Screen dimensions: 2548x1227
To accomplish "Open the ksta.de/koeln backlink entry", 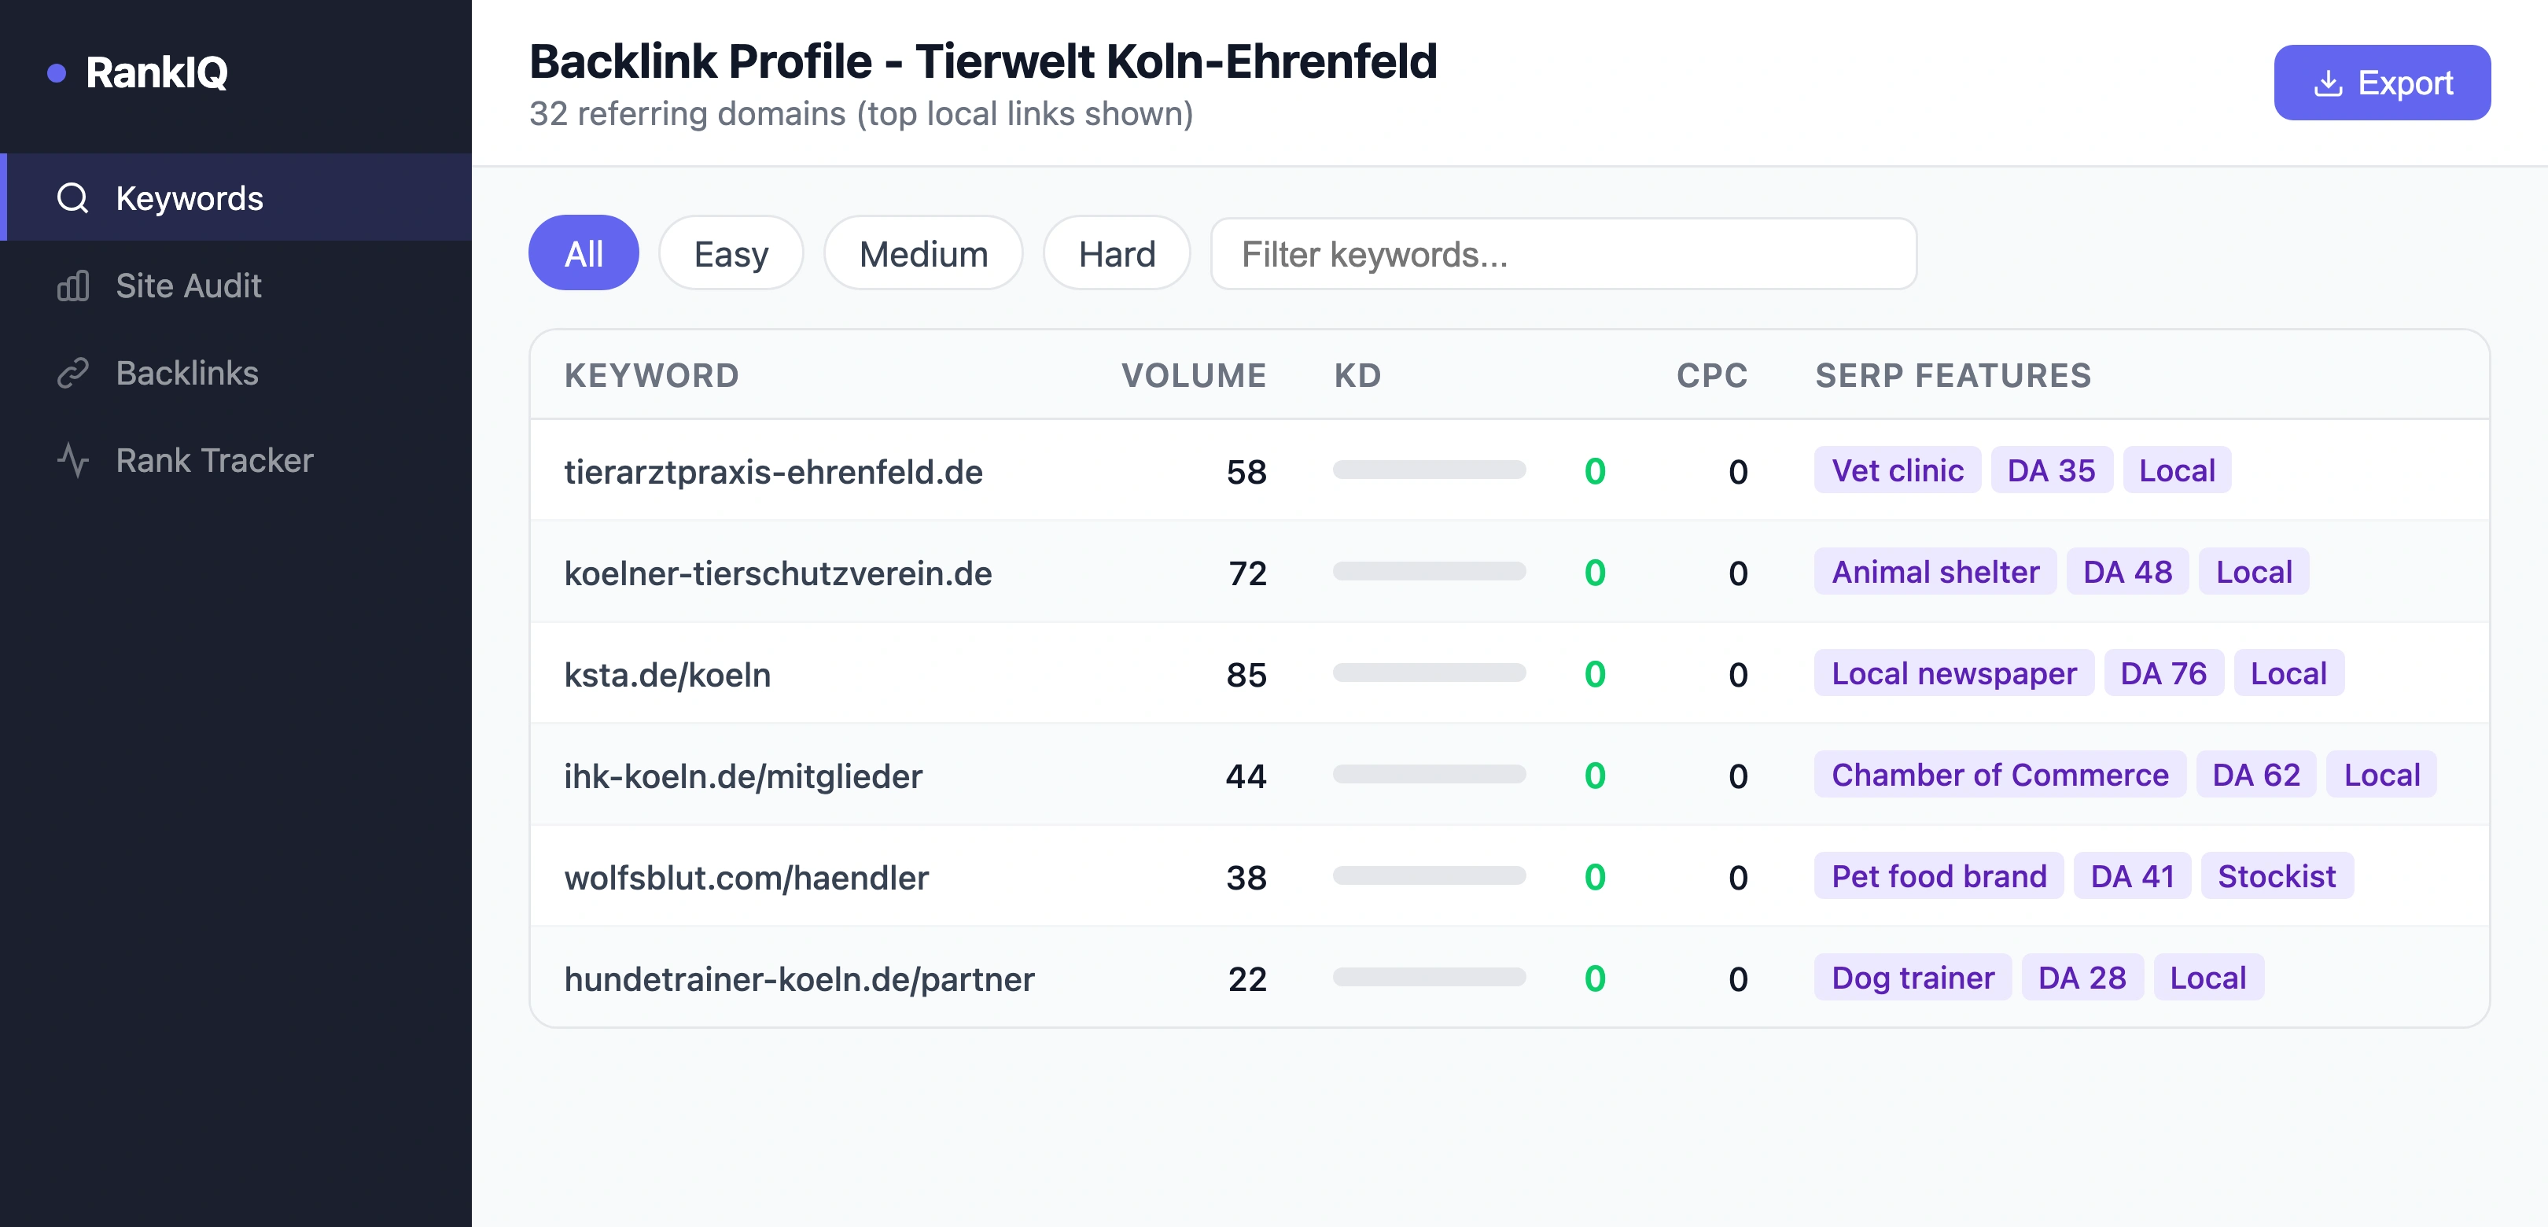I will 668,674.
